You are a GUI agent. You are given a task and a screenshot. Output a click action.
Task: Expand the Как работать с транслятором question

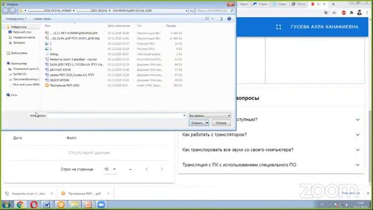point(357,135)
